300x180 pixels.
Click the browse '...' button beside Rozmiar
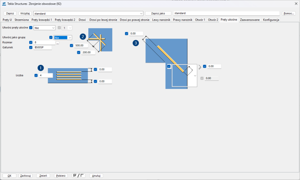(58, 43)
